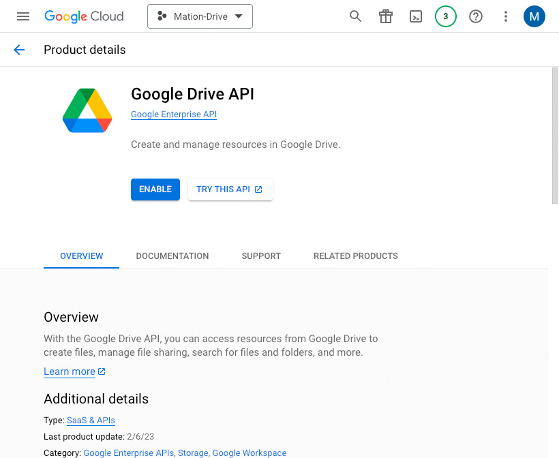Activate Cloud Shell terminal icon
This screenshot has height=458, width=559.
(416, 16)
